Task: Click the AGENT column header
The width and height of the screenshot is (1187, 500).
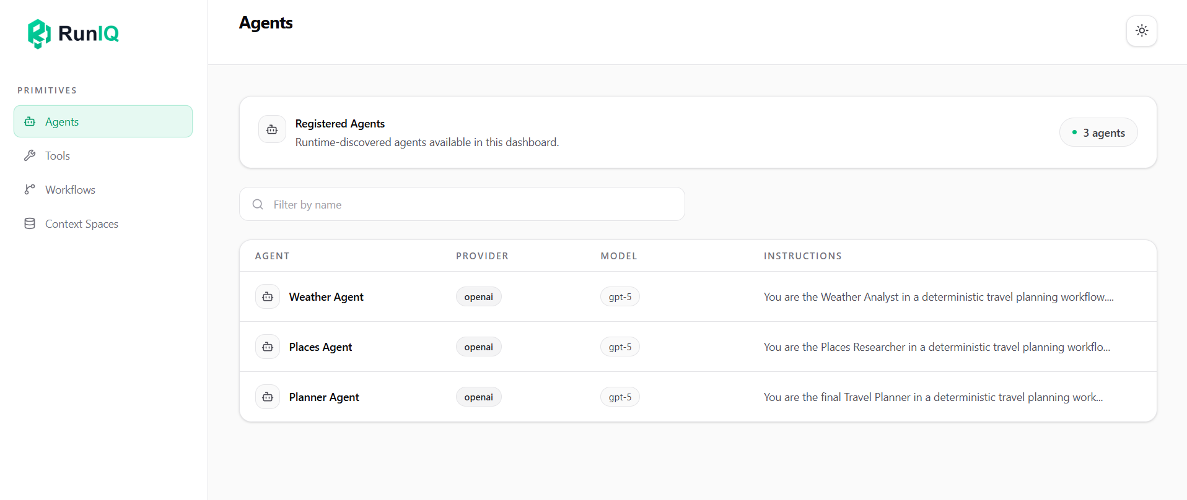Action: pos(272,256)
